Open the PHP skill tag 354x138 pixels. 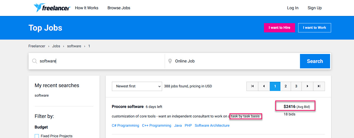pyautogui.click(x=188, y=126)
